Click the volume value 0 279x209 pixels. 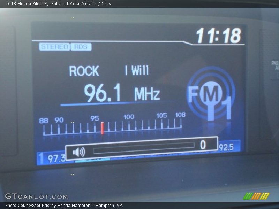(203, 145)
